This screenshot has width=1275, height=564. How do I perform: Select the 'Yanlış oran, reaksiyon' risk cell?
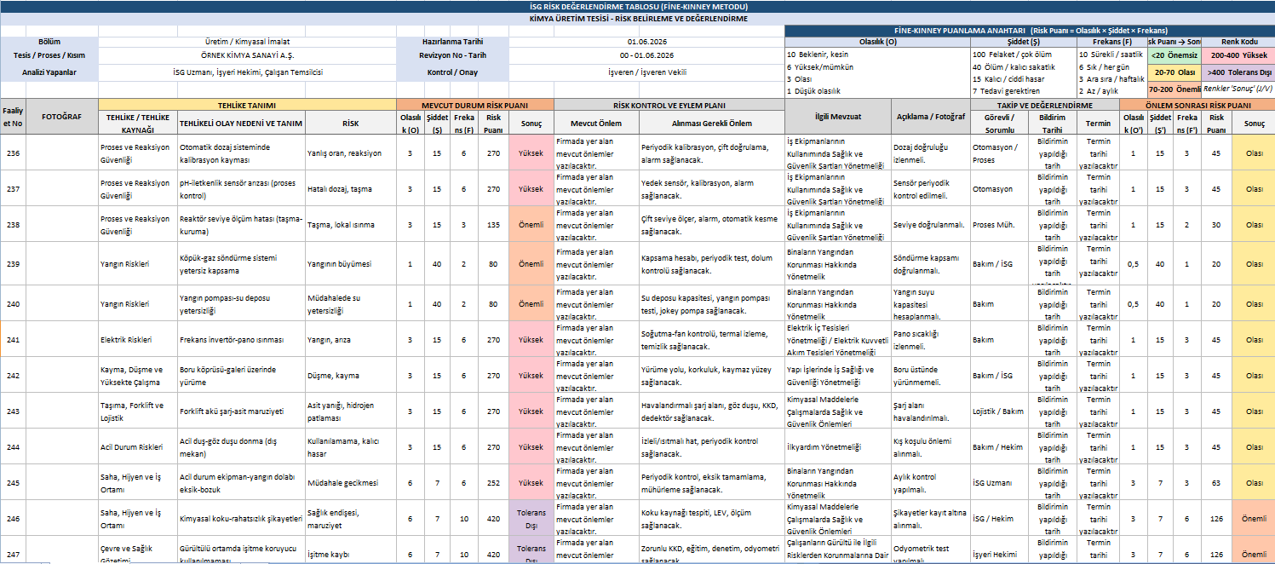point(351,153)
